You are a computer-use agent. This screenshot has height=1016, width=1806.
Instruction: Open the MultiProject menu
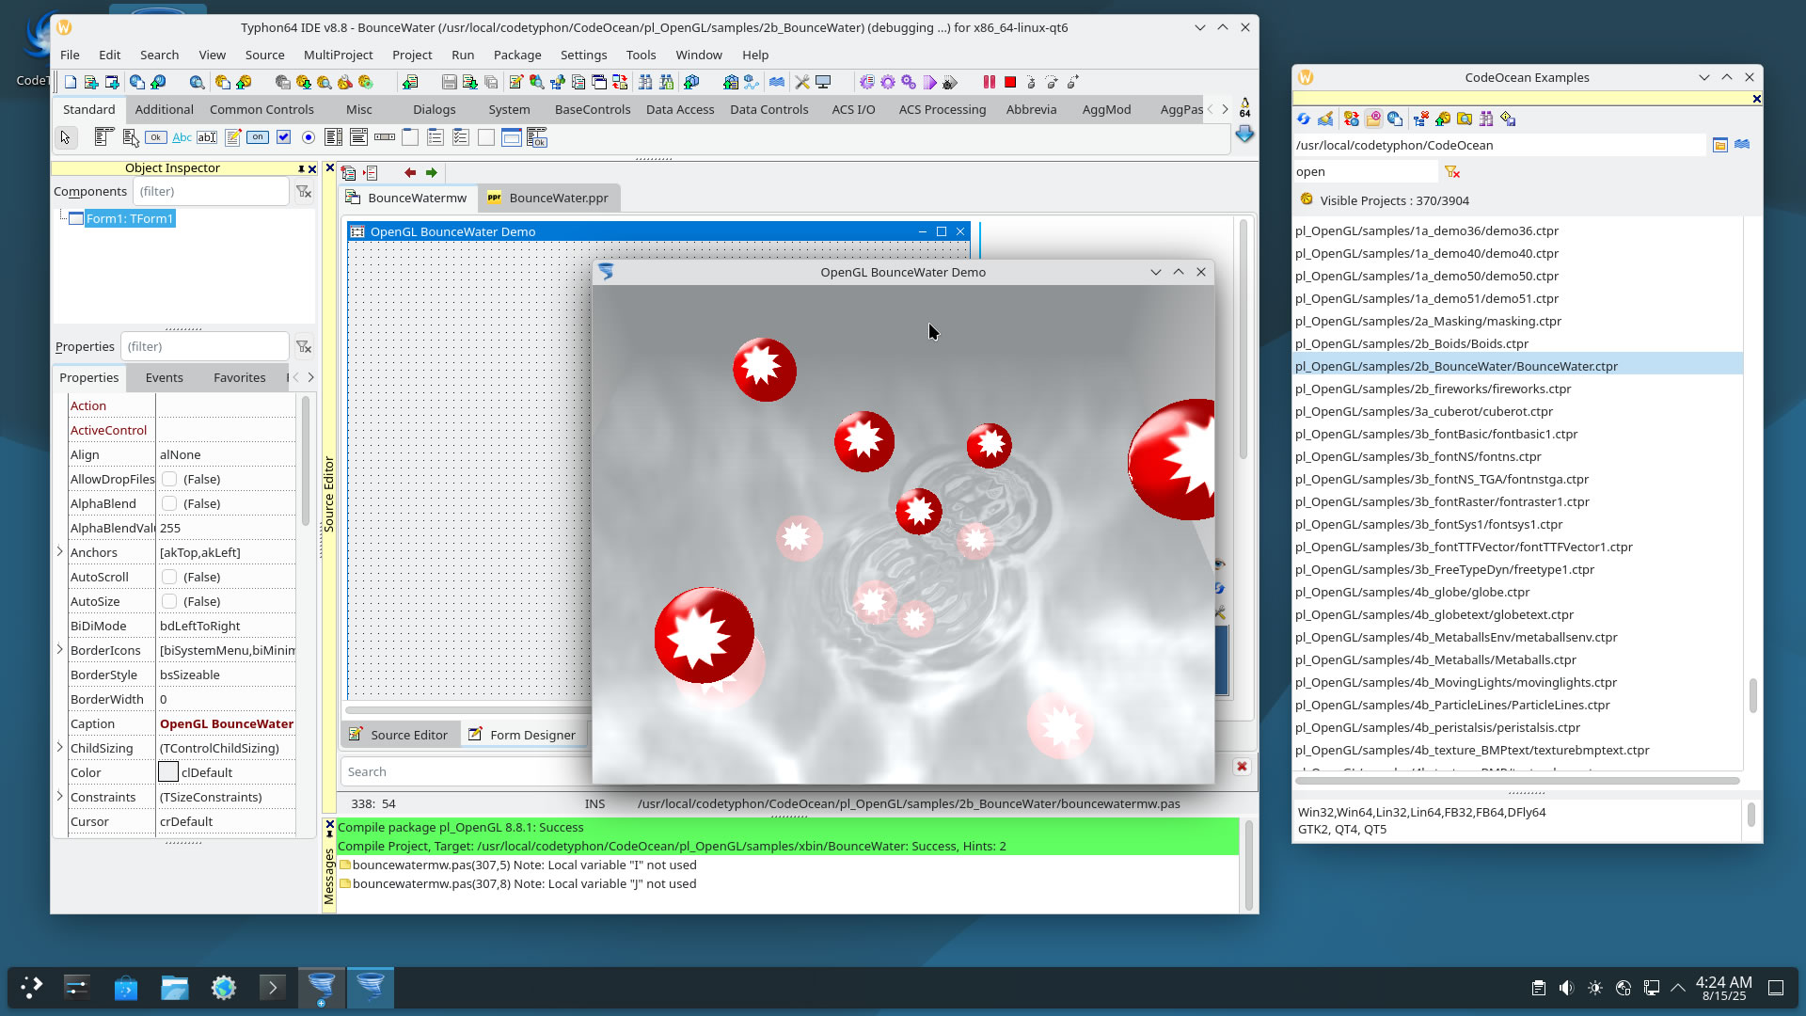tap(338, 55)
